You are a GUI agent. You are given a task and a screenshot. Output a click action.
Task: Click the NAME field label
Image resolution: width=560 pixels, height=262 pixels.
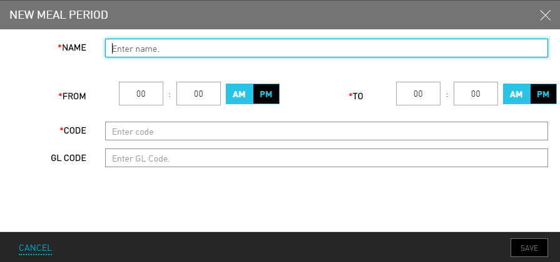point(72,47)
